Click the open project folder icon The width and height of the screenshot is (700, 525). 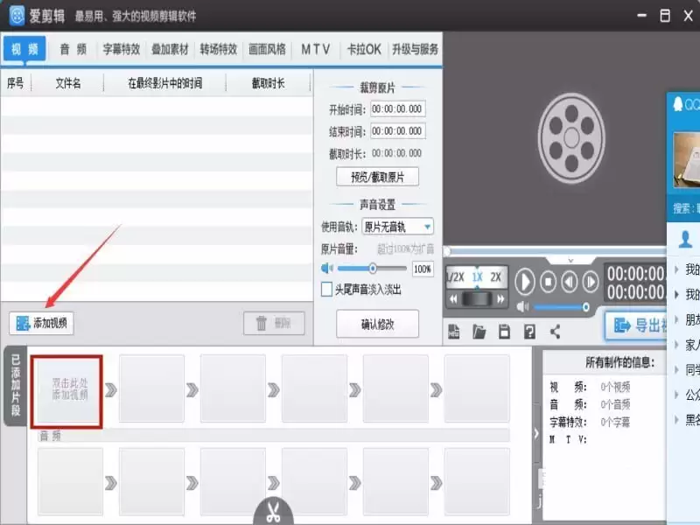479,332
